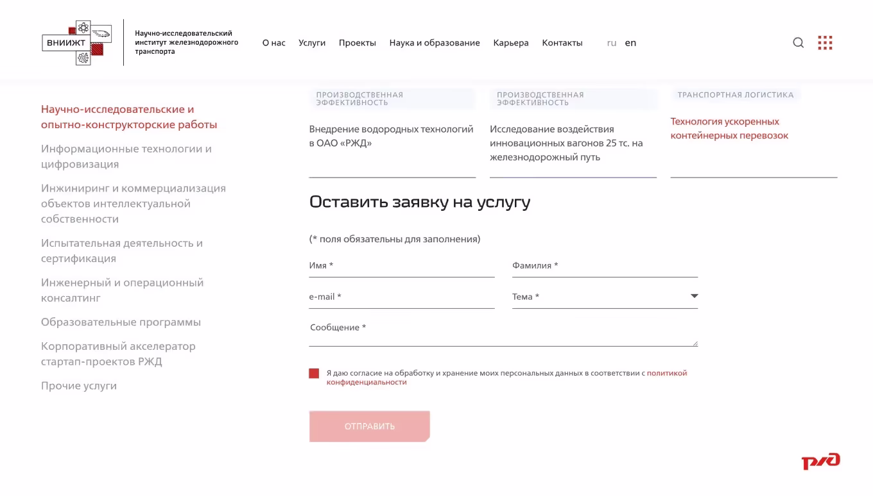This screenshot has width=873, height=496.
Task: Open Образовательные программы sidebar item
Action: pyautogui.click(x=121, y=322)
